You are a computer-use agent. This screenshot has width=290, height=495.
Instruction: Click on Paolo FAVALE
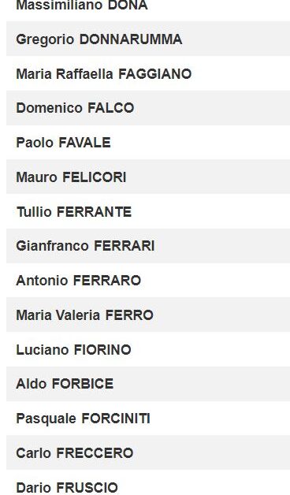63,143
